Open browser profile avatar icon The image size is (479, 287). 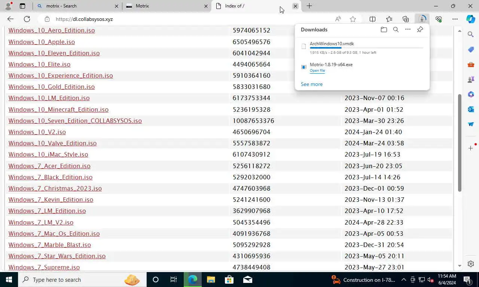tap(8, 6)
